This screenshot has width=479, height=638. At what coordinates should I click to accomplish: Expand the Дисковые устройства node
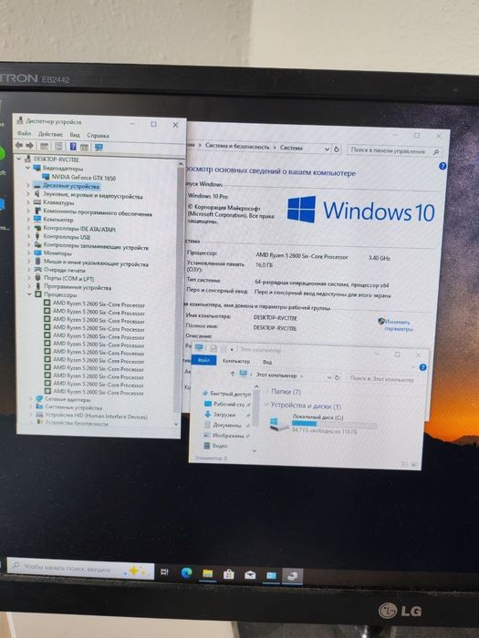pos(28,186)
